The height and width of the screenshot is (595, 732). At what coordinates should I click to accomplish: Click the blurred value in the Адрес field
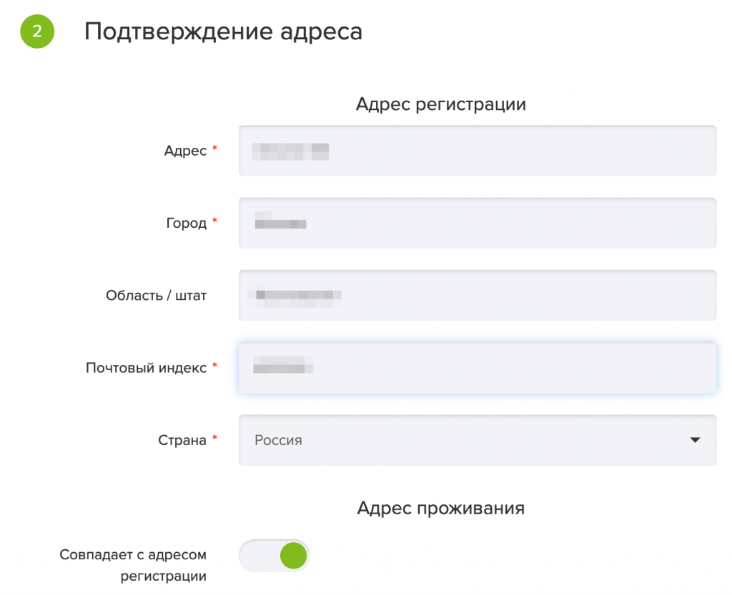tap(290, 151)
